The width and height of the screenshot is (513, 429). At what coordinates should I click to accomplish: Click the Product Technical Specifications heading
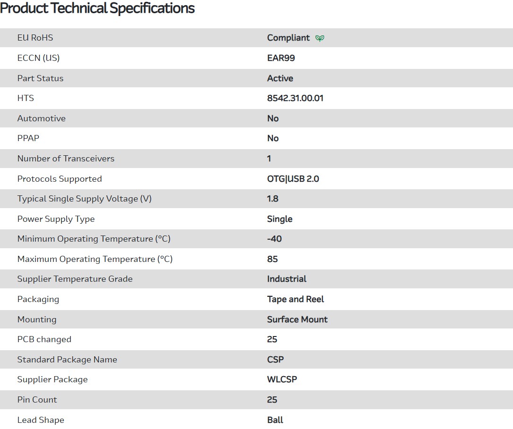tap(97, 8)
